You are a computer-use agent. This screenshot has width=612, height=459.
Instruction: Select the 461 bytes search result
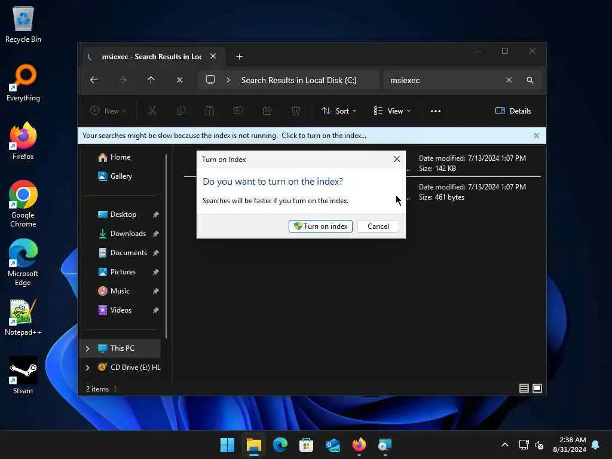tap(472, 192)
